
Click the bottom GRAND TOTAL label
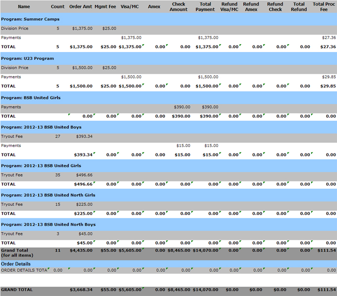click(x=17, y=290)
